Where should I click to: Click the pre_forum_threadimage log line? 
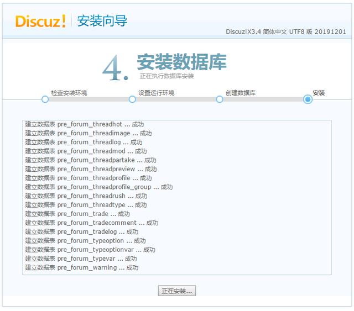pyautogui.click(x=88, y=133)
